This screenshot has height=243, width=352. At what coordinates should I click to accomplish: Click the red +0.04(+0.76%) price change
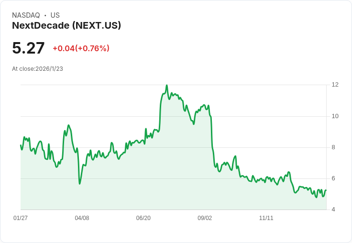point(81,48)
